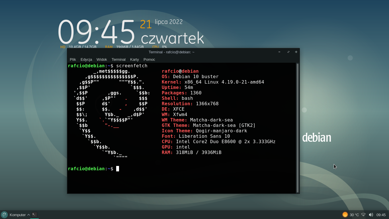389x219 pixels.
Task: Click the 'CPU: Intel Core2 Duo' line
Action: [219, 141]
